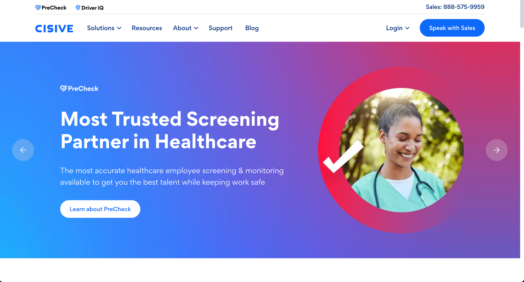Open the PreCheck brand link at top
The width and height of the screenshot is (524, 282).
51,8
